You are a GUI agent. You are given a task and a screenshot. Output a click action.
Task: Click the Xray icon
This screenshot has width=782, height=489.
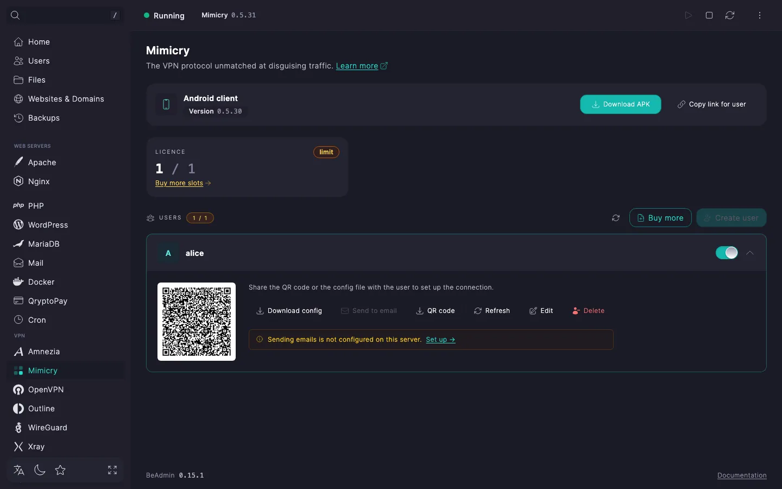(18, 447)
